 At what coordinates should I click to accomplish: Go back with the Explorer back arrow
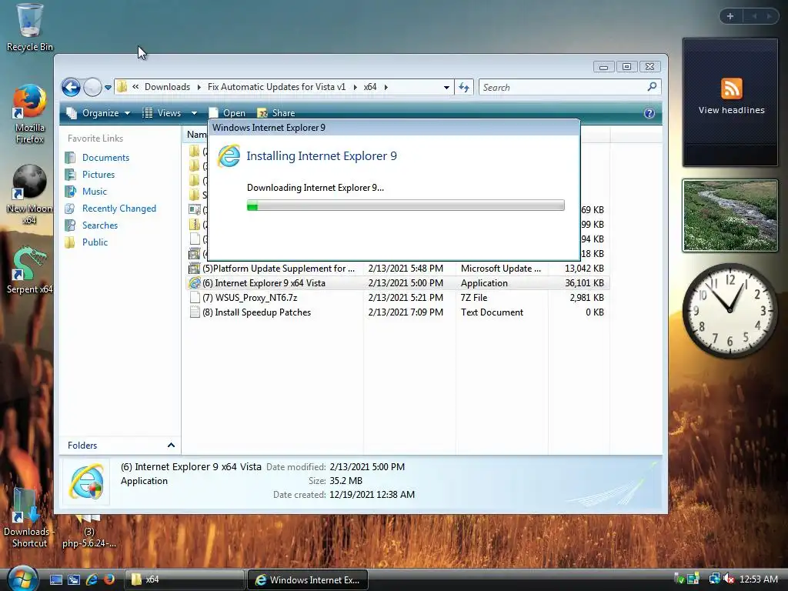72,88
